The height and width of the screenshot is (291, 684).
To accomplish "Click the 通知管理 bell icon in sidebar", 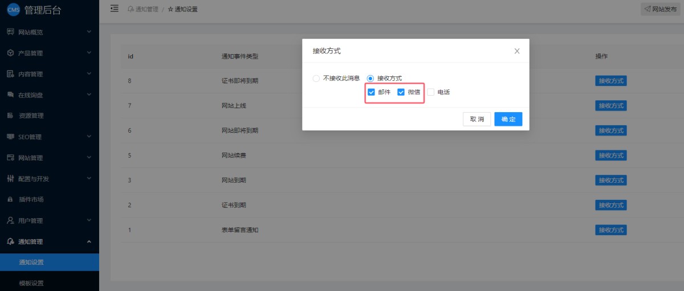I will pos(10,241).
